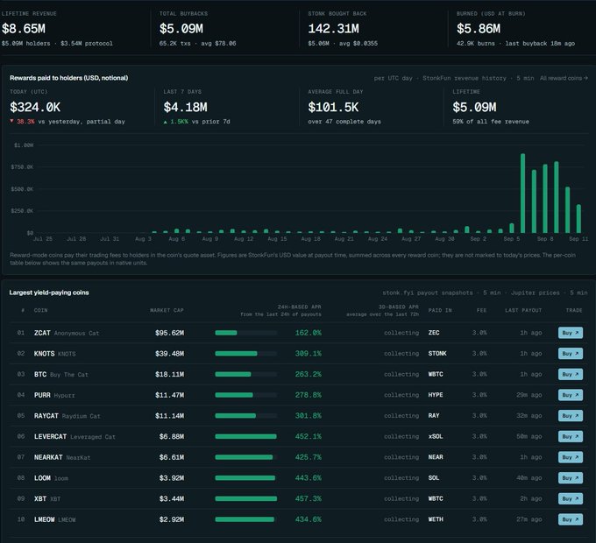This screenshot has height=543, width=596.
Task: Click the xSOL paid-in cell
Action: pyautogui.click(x=436, y=436)
